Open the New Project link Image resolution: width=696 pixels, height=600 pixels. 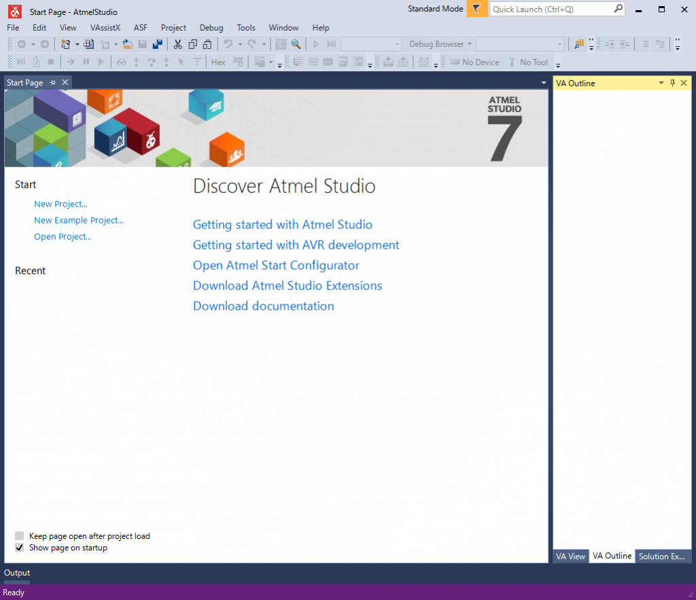click(60, 204)
